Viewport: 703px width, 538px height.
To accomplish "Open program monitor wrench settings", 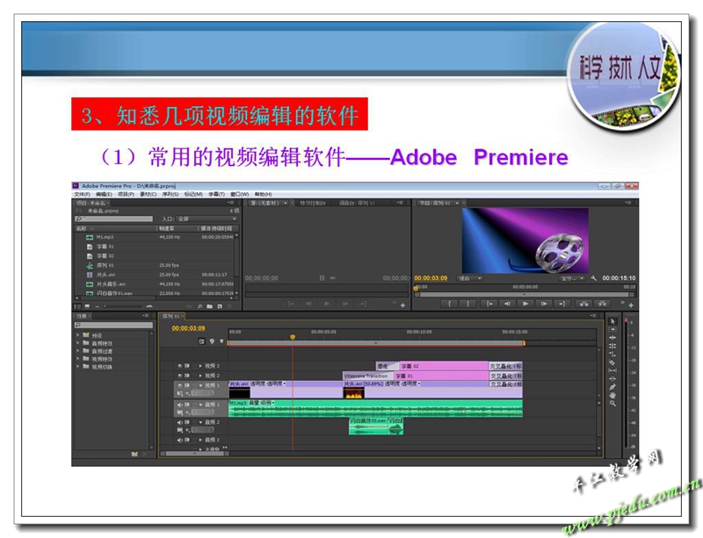I will (x=594, y=278).
